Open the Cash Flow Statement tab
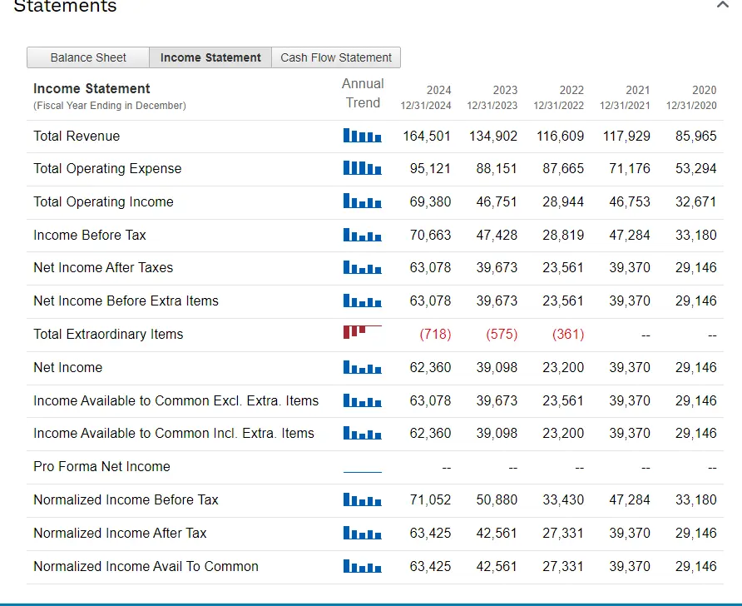Screen dimensions: 742x606 [336, 57]
